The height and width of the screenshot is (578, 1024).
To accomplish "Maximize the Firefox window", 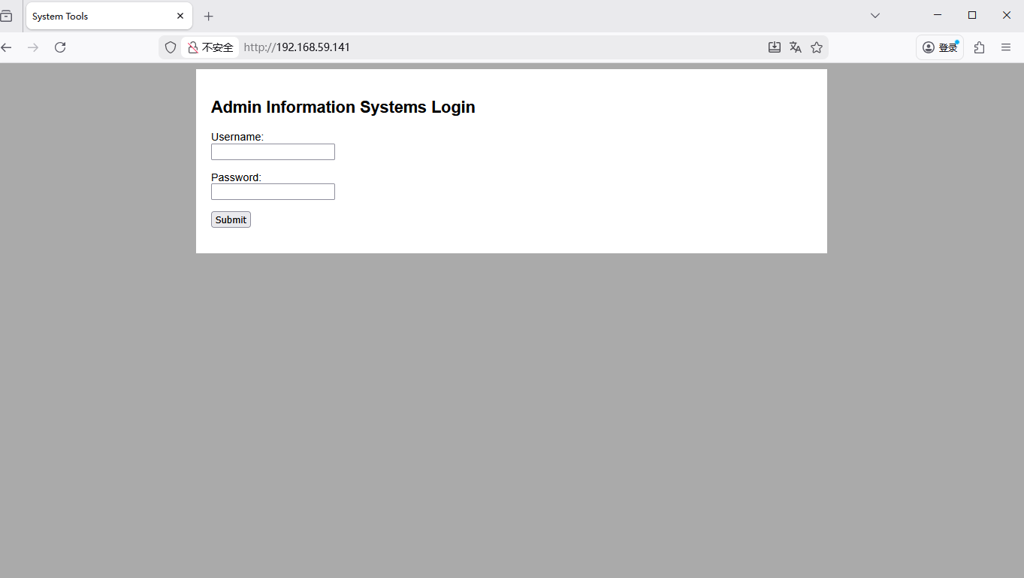I will 972,15.
